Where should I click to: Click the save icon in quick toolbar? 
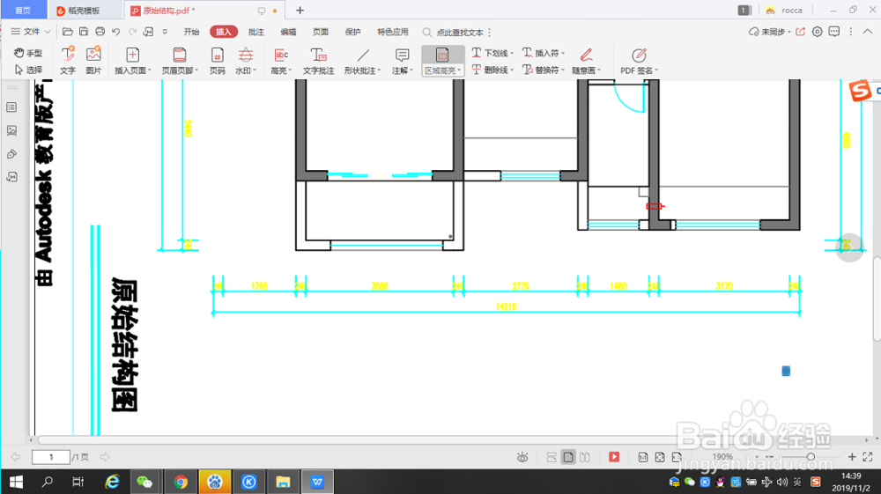(x=84, y=32)
